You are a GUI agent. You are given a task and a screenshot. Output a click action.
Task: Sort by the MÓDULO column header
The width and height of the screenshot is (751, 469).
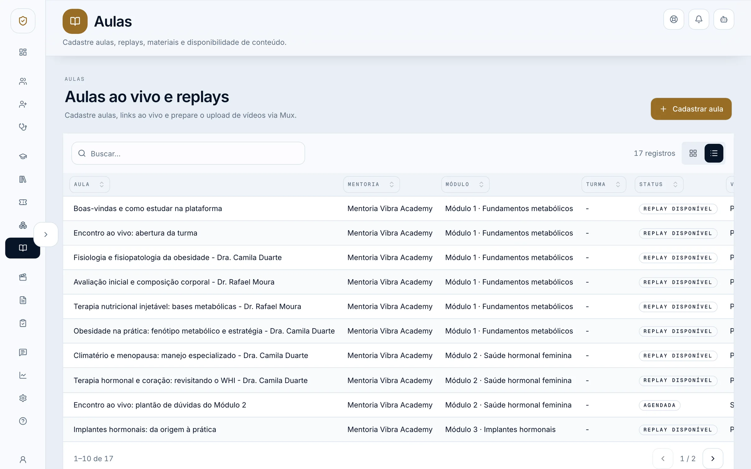pyautogui.click(x=465, y=184)
